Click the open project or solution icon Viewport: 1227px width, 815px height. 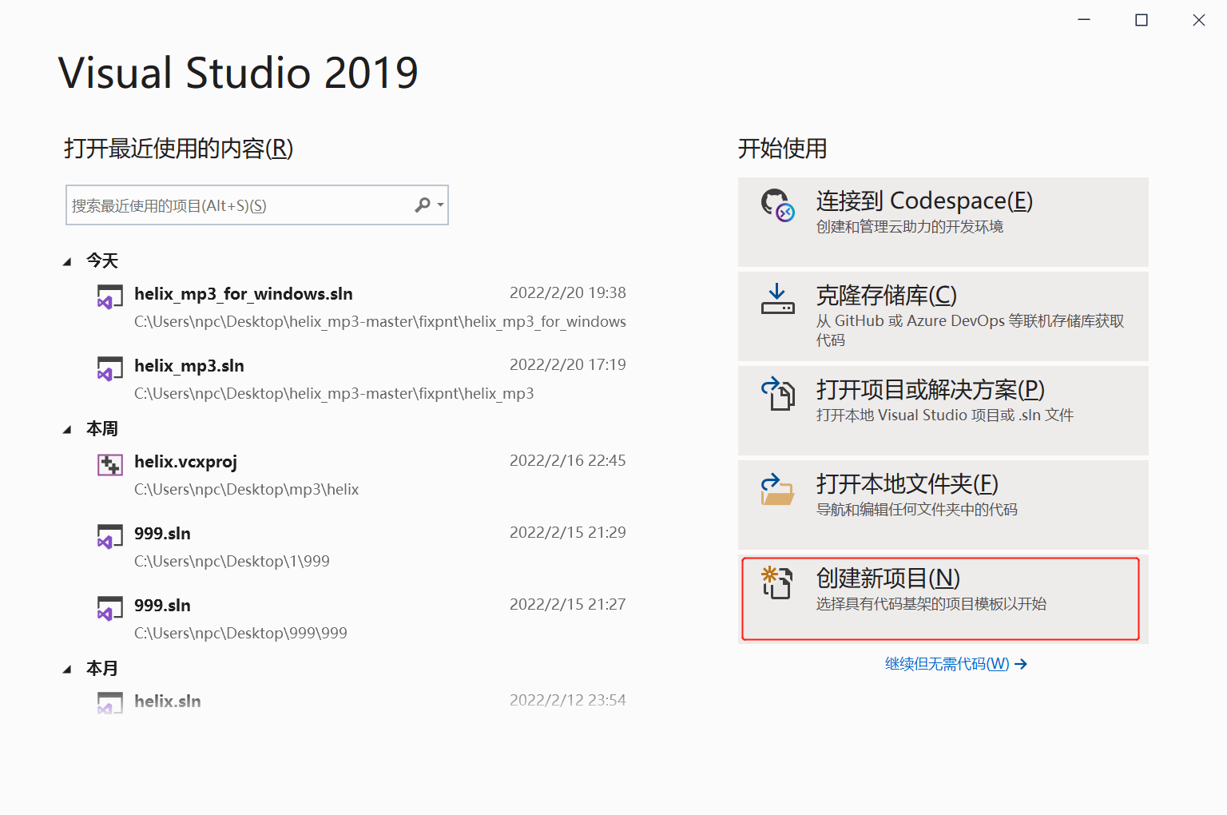[x=777, y=393]
